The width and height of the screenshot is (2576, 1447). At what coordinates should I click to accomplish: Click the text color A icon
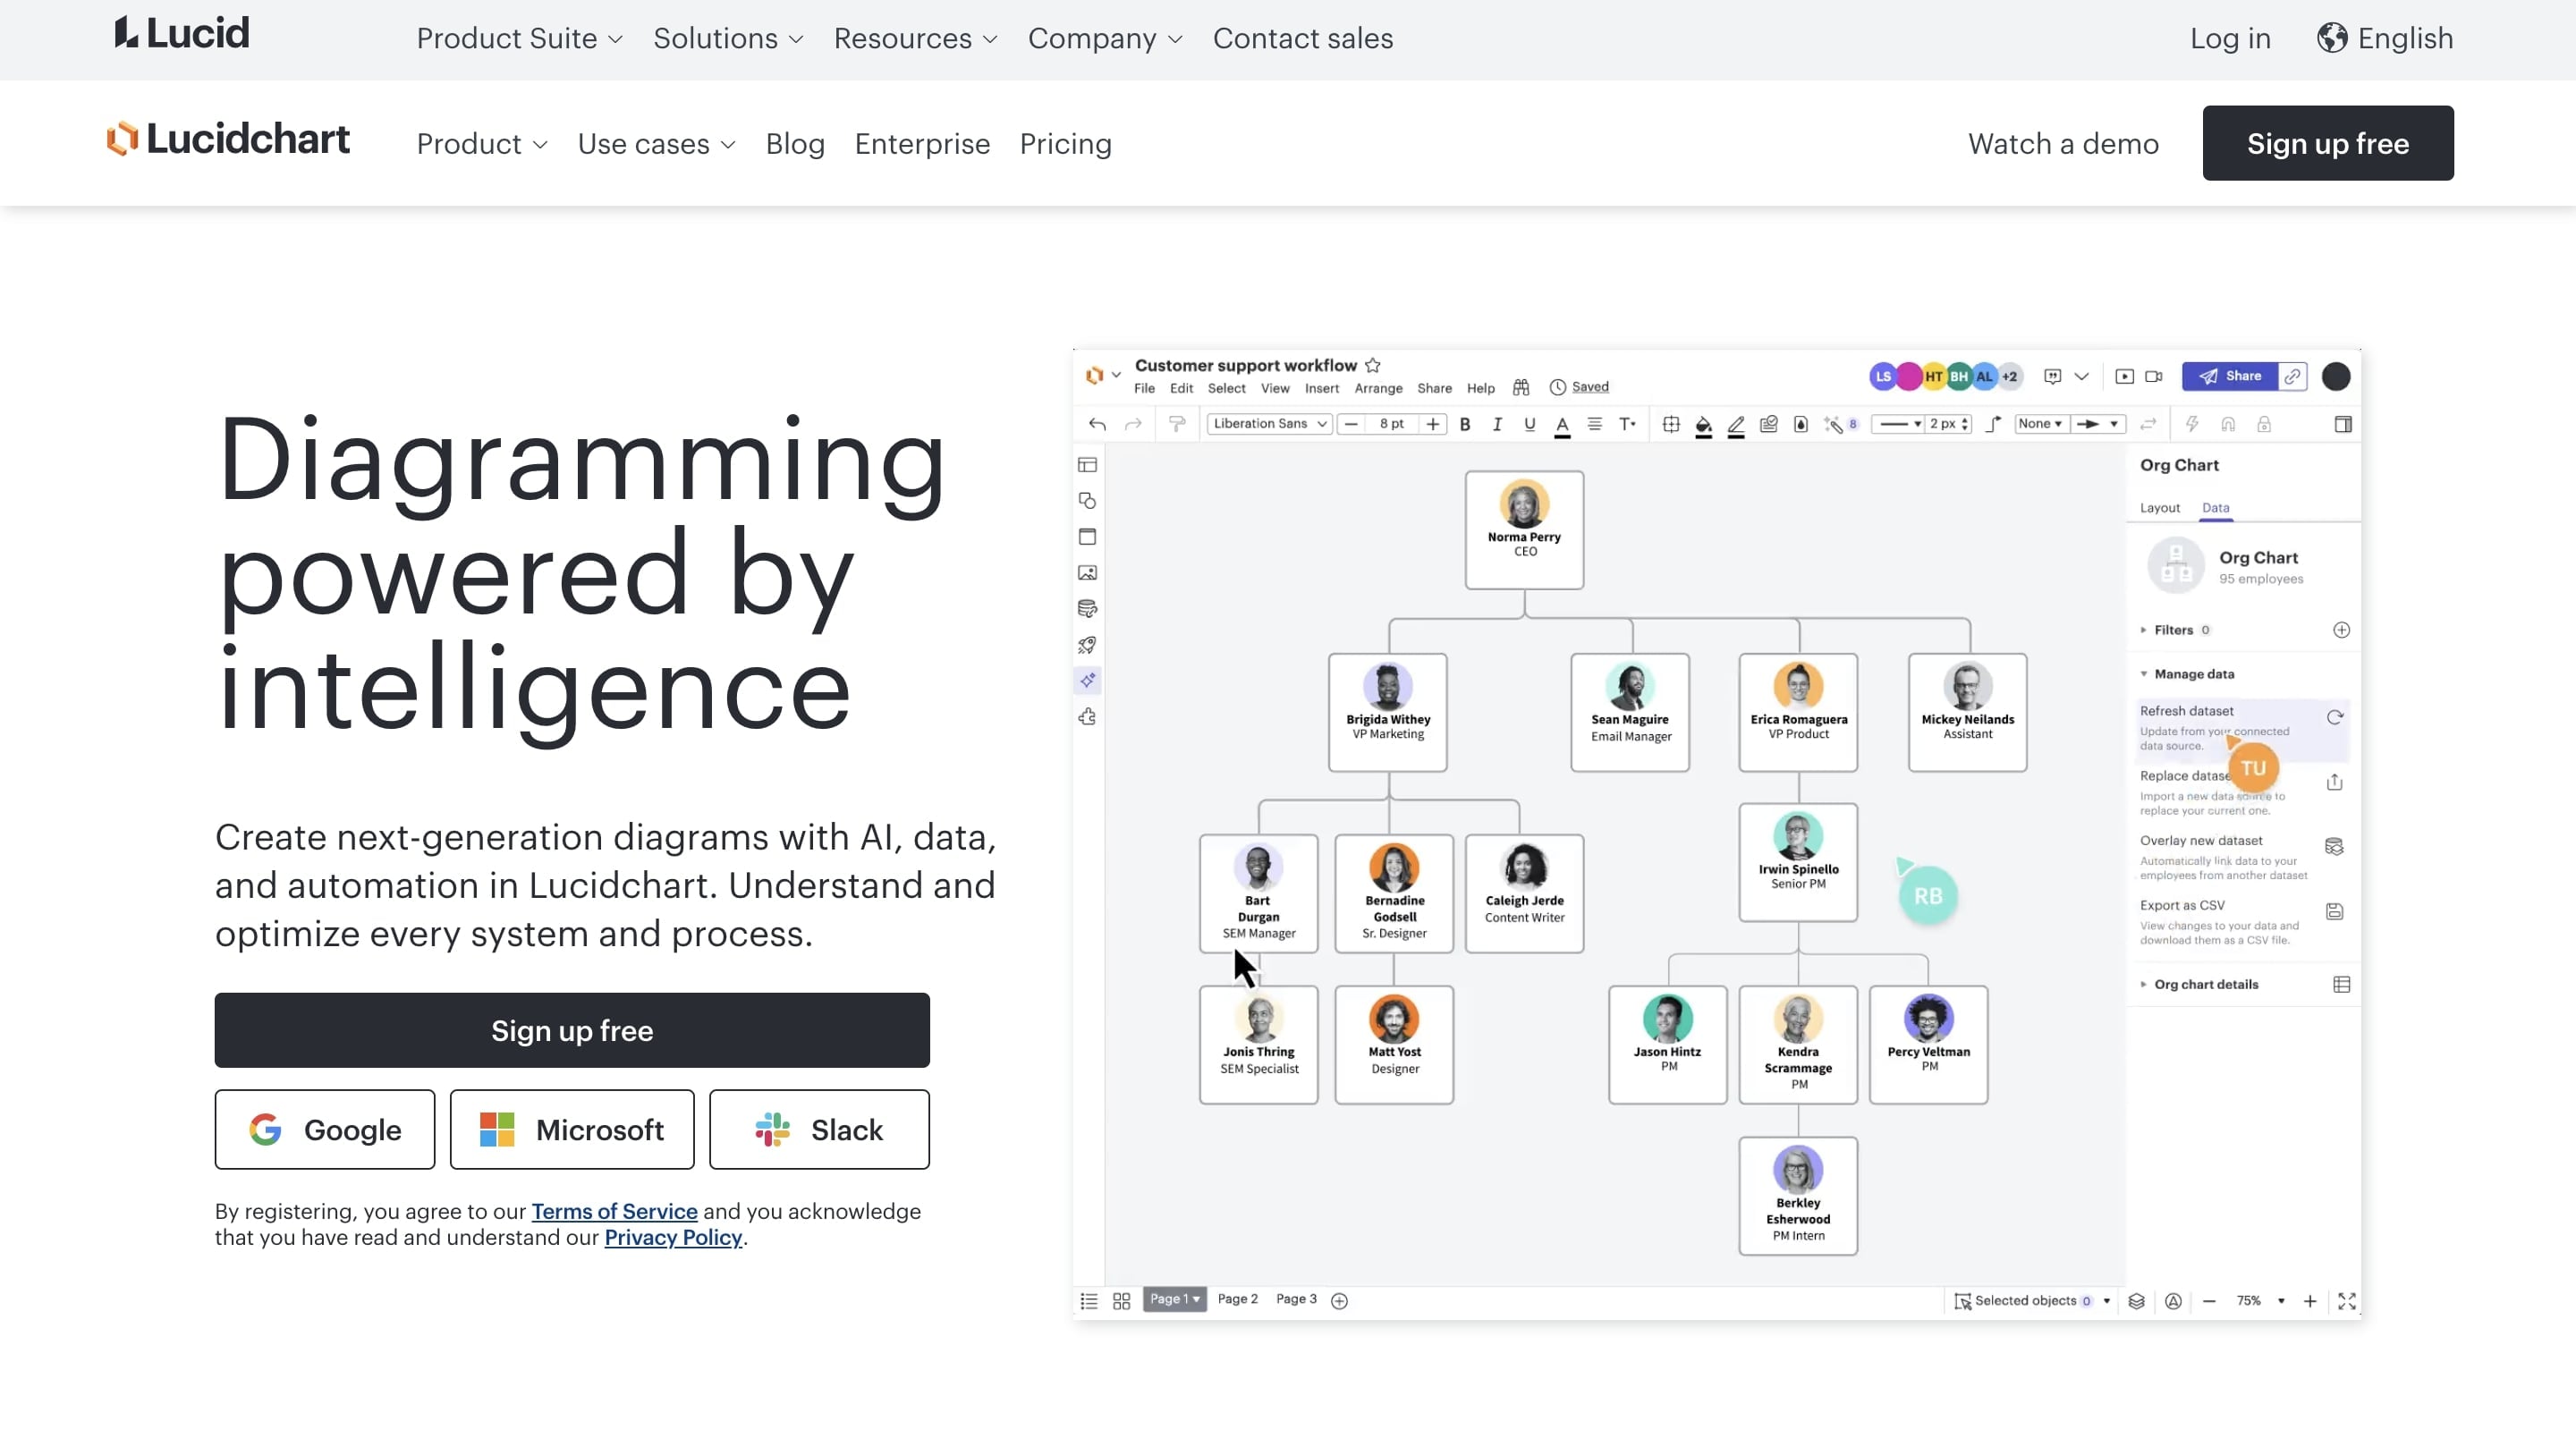pos(1562,425)
